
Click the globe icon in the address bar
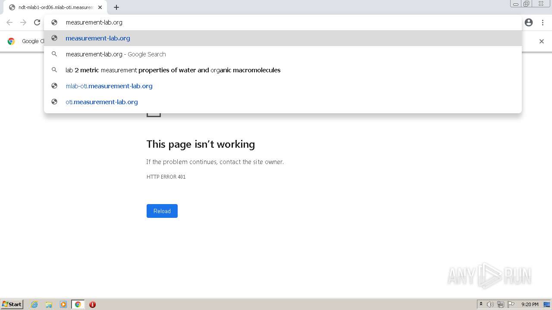pyautogui.click(x=54, y=22)
